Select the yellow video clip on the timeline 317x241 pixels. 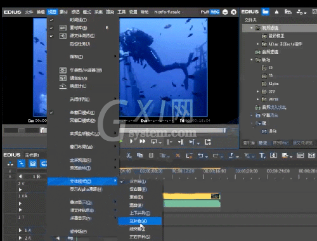(191, 196)
